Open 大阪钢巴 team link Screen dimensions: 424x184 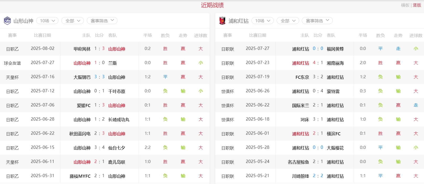[82, 77]
